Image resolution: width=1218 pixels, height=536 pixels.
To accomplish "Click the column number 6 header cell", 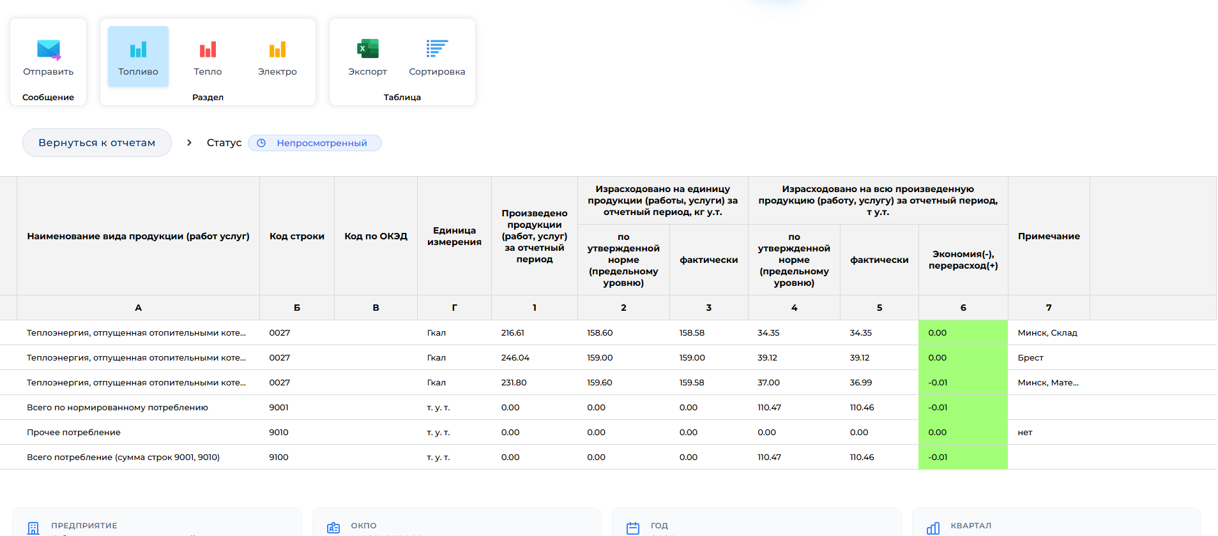I will [963, 308].
